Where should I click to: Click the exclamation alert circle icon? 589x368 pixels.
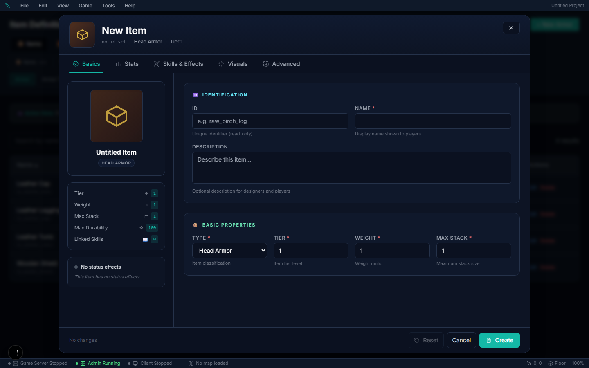[x=16, y=352]
